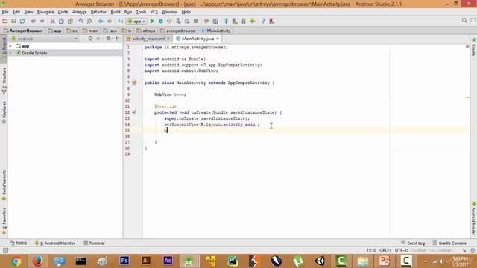
Task: Click the Copy toolbar icon
Action: pyautogui.click(x=61, y=21)
